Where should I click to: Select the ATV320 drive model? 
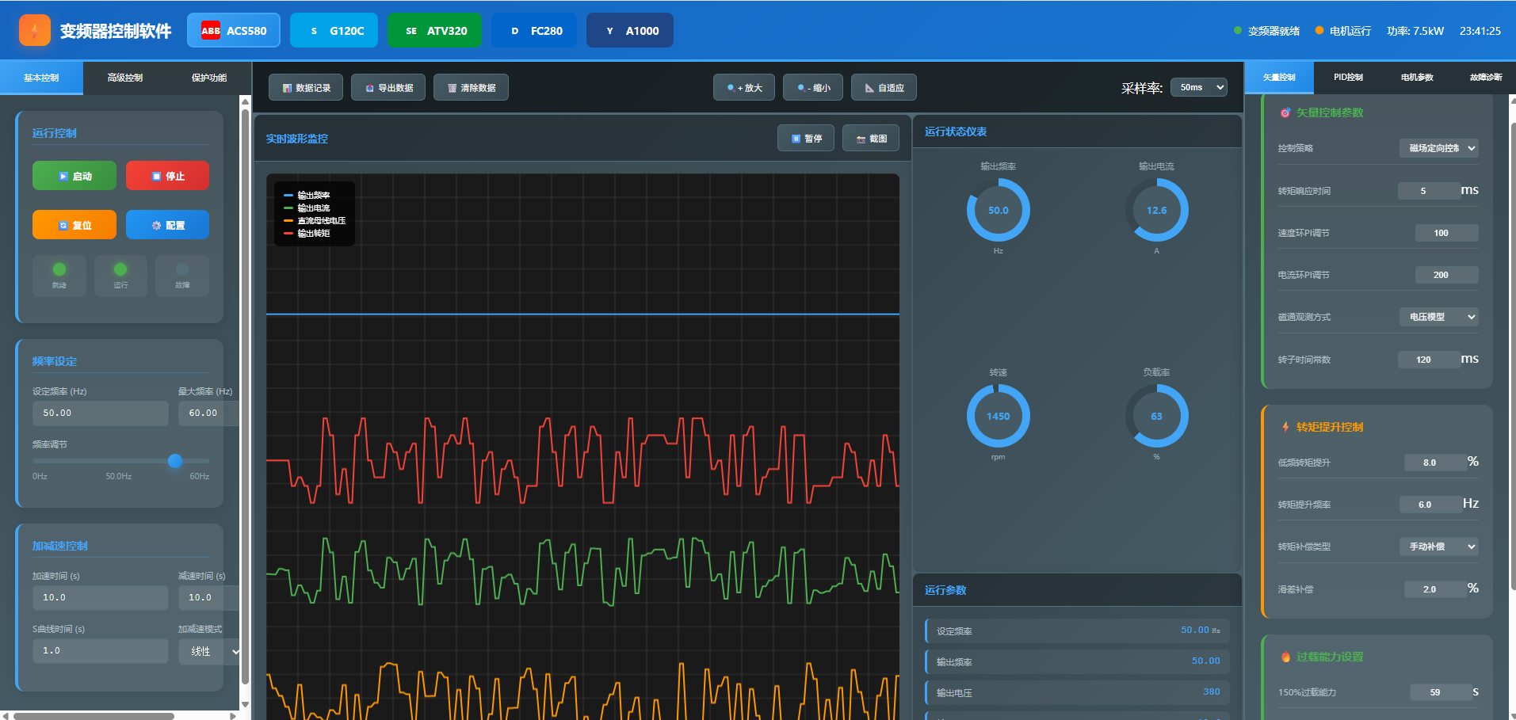pyautogui.click(x=435, y=31)
